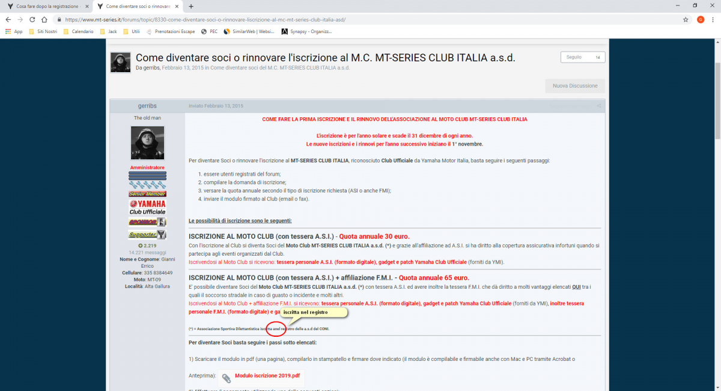The width and height of the screenshot is (721, 391).
Task: Open the App bookmarks shortcut
Action: pyautogui.click(x=14, y=31)
